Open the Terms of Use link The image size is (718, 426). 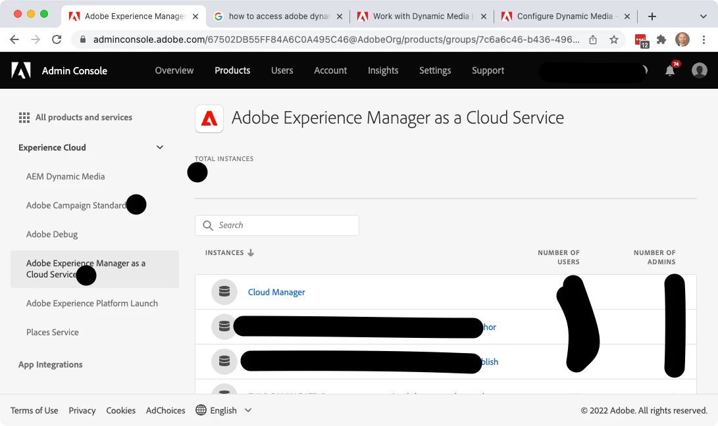tap(34, 410)
